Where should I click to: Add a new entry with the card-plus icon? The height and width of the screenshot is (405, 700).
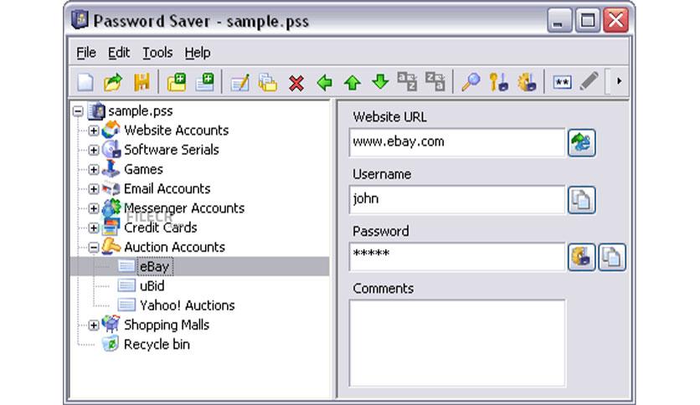(x=205, y=82)
